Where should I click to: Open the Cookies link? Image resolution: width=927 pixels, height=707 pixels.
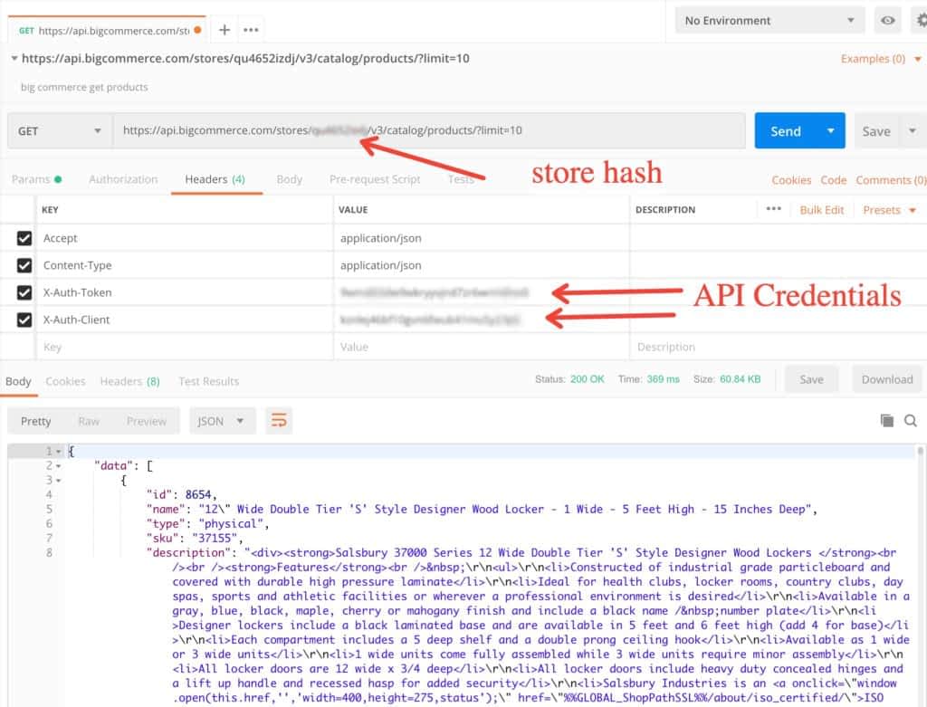(x=791, y=180)
